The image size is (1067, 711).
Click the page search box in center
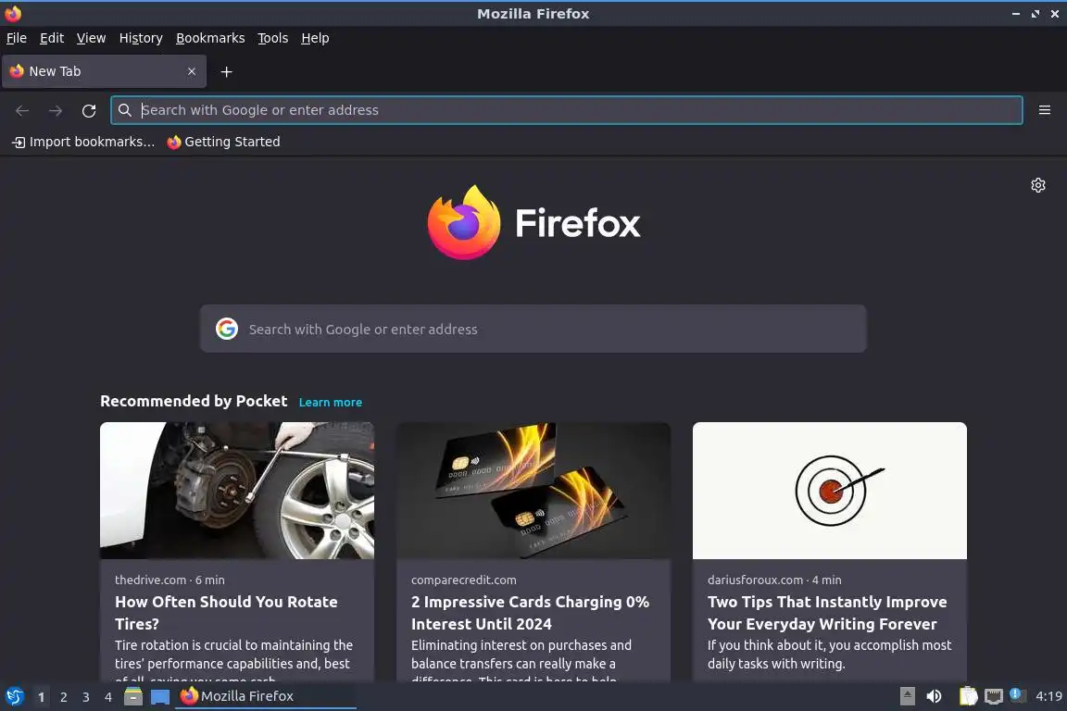coord(533,329)
